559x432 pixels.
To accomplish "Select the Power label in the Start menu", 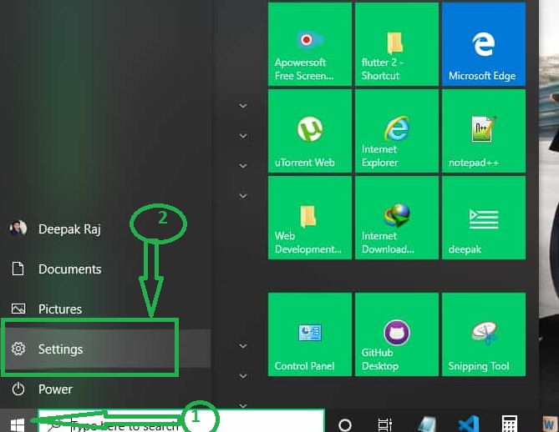I will 55,389.
